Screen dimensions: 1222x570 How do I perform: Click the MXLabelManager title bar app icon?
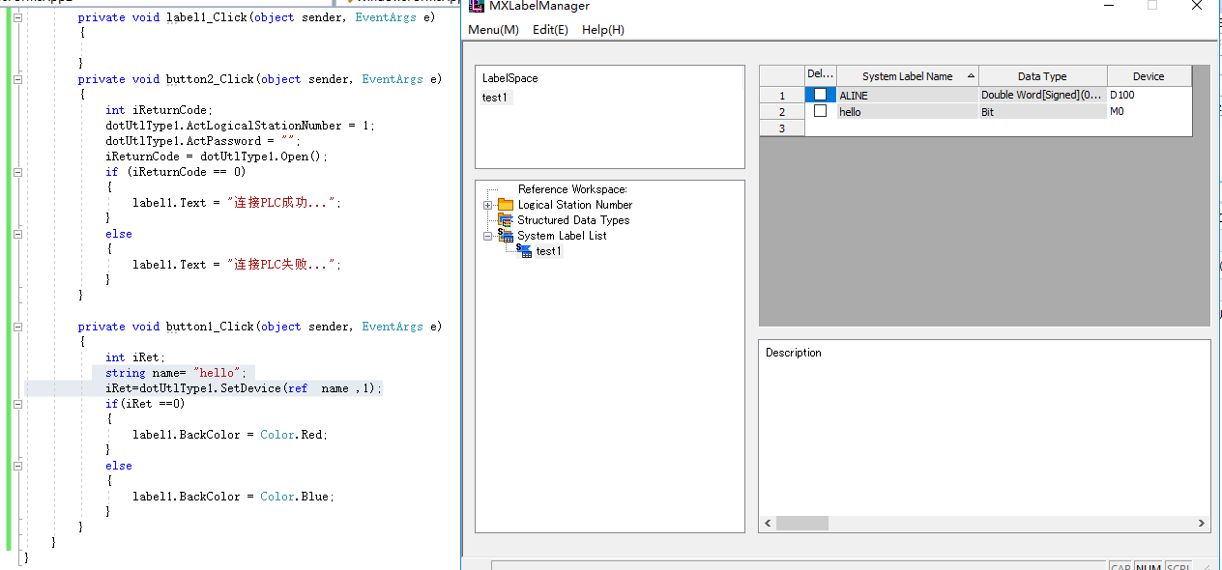point(477,6)
